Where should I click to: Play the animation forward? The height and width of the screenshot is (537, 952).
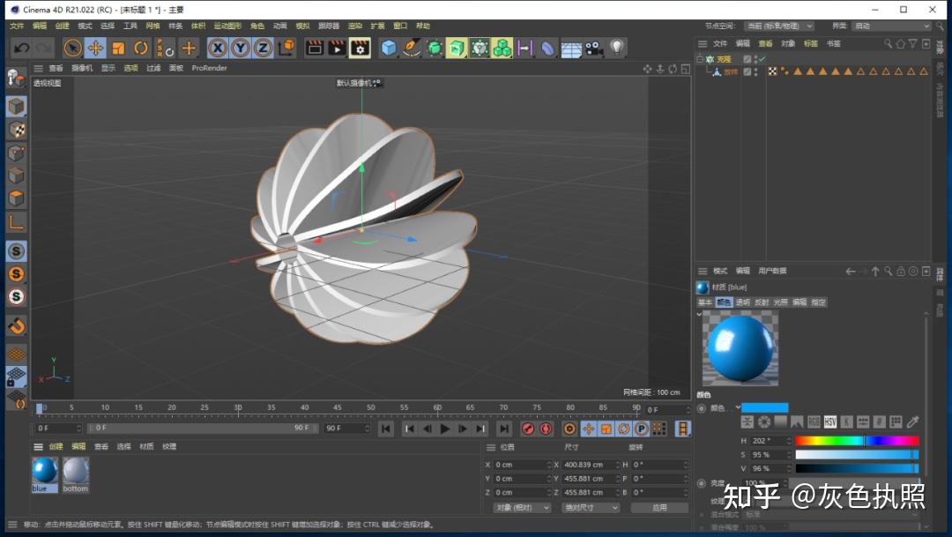pos(444,429)
